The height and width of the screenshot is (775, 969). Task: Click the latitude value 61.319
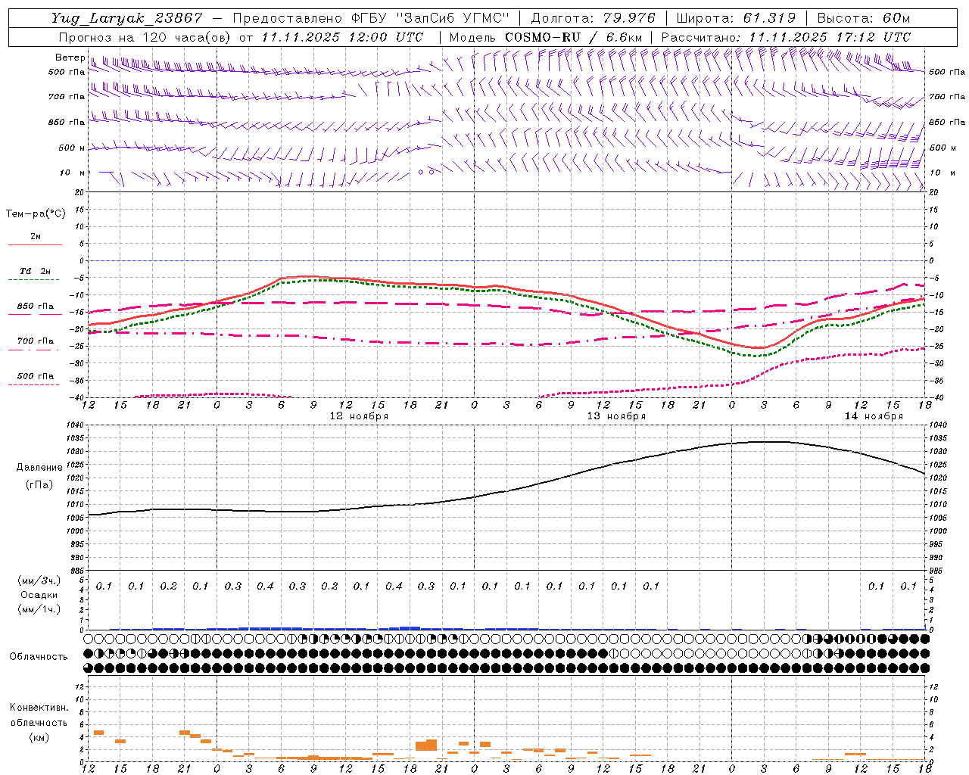point(768,18)
